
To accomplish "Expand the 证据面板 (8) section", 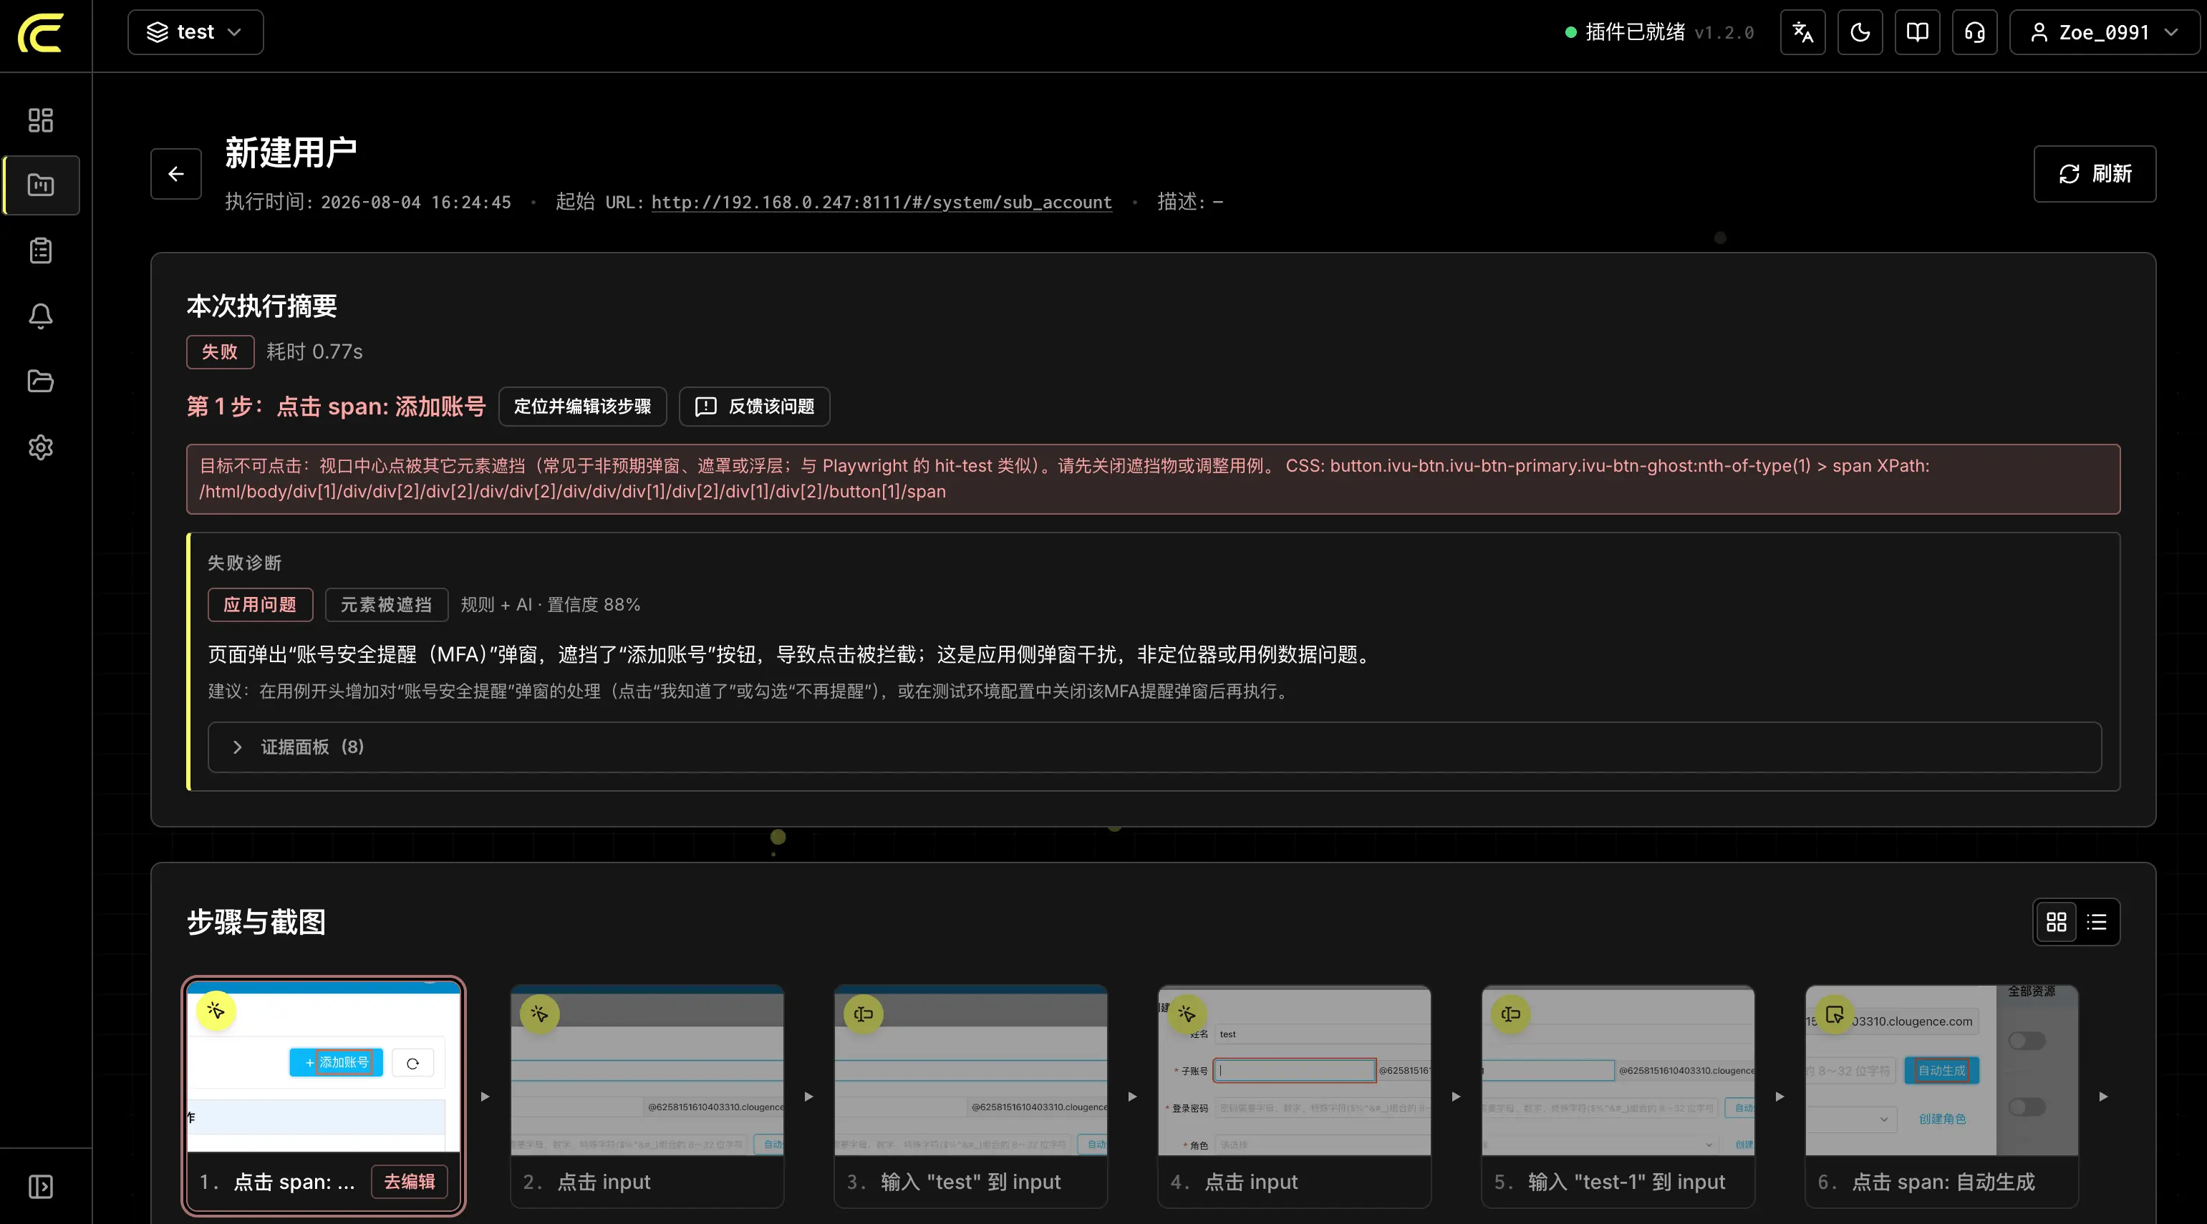I will [x=1154, y=747].
